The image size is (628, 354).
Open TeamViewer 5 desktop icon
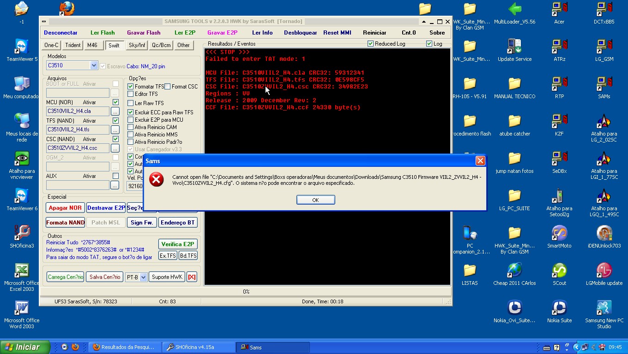coord(22,51)
